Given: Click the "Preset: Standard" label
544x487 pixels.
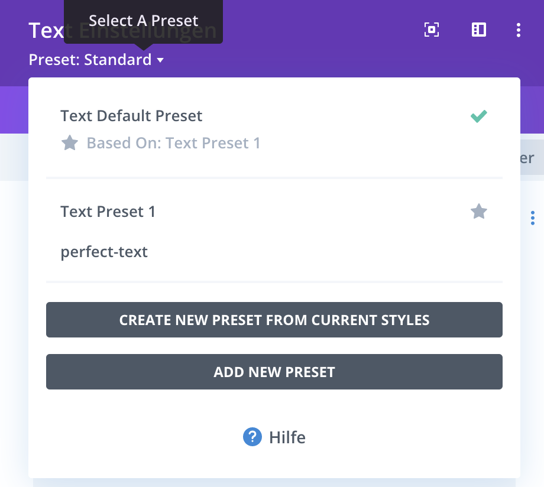Looking at the screenshot, I should click(x=90, y=60).
